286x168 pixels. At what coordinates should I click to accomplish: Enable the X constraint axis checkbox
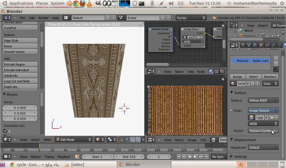(x=5, y=131)
